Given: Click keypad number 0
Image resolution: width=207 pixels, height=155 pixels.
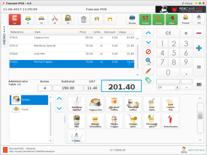Looking at the screenshot, I should (x=168, y=72).
